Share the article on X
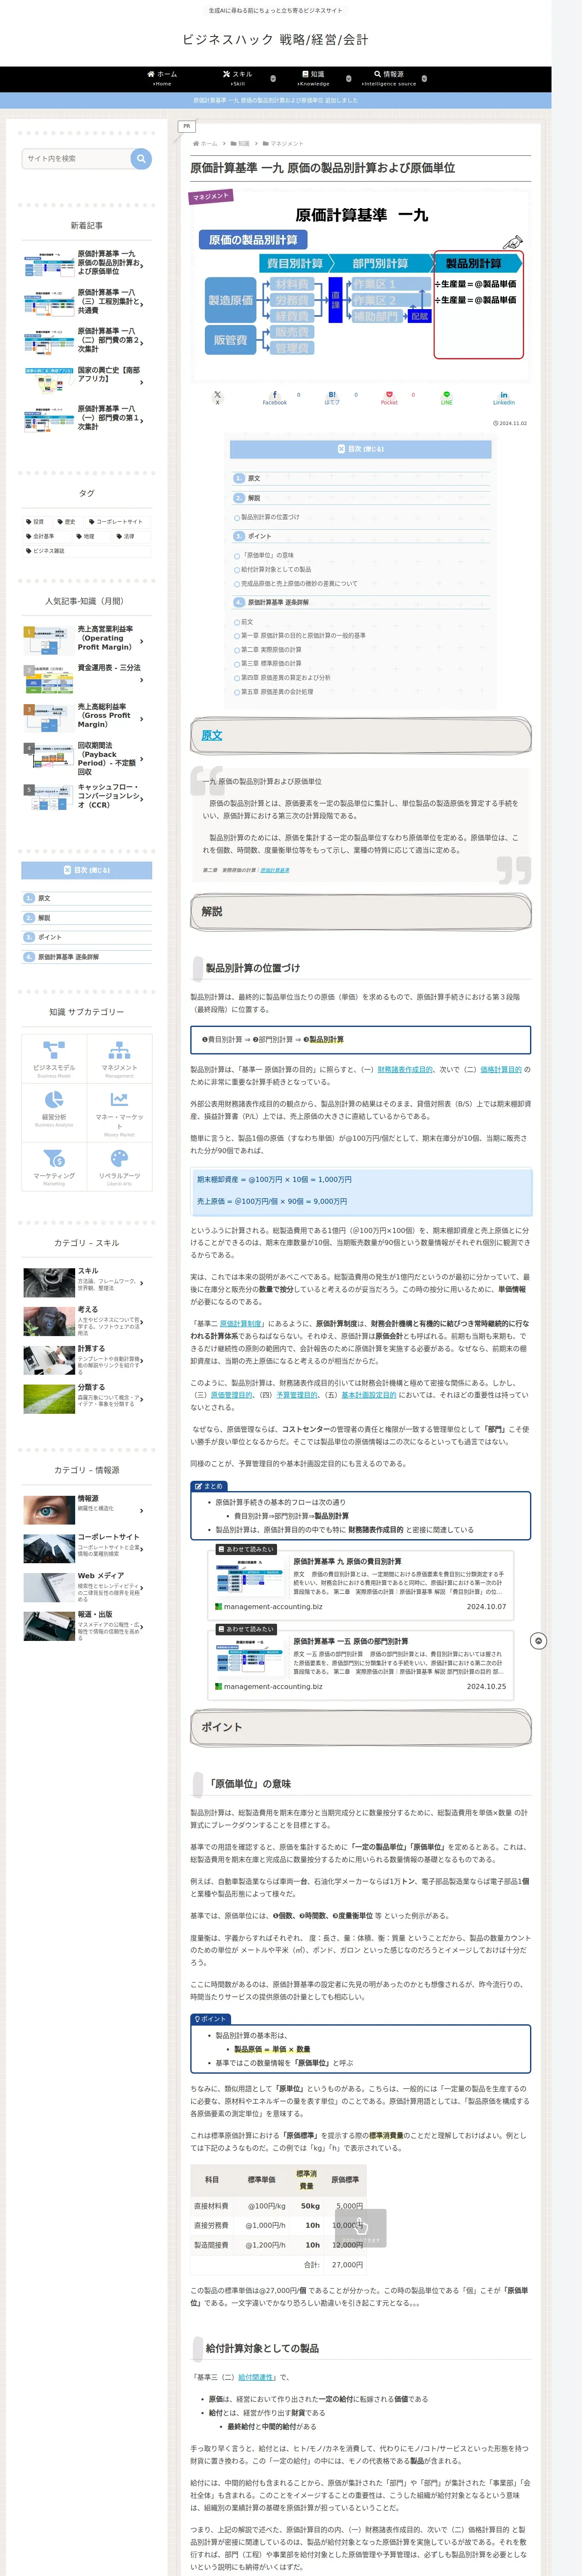 [217, 398]
